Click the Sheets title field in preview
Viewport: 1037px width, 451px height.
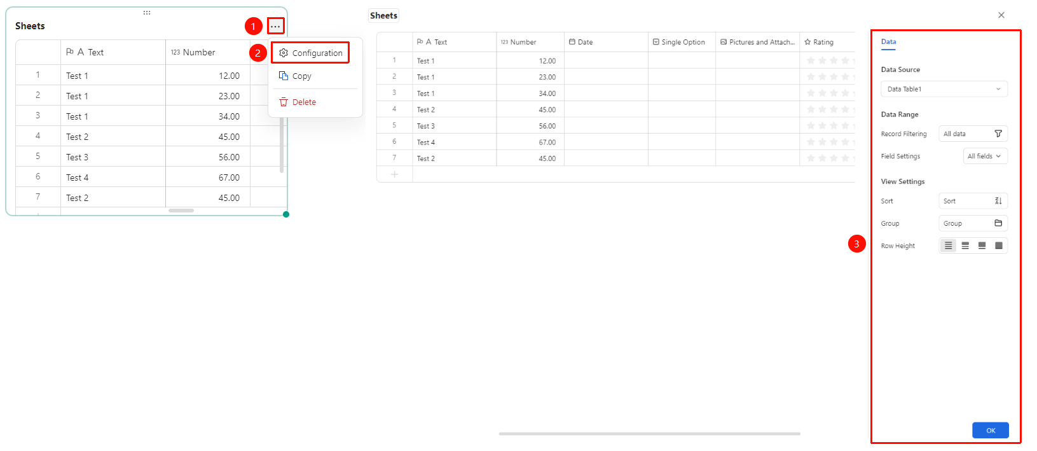click(384, 16)
